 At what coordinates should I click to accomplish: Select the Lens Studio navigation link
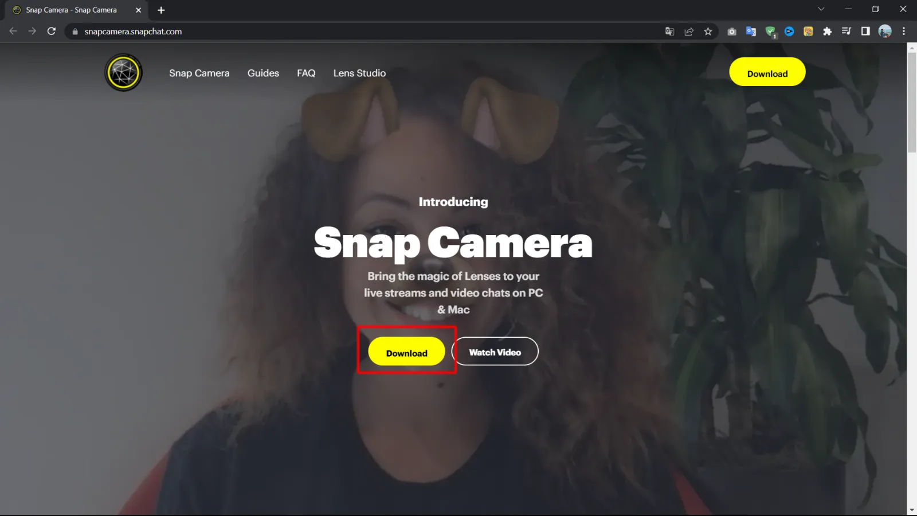(x=359, y=73)
